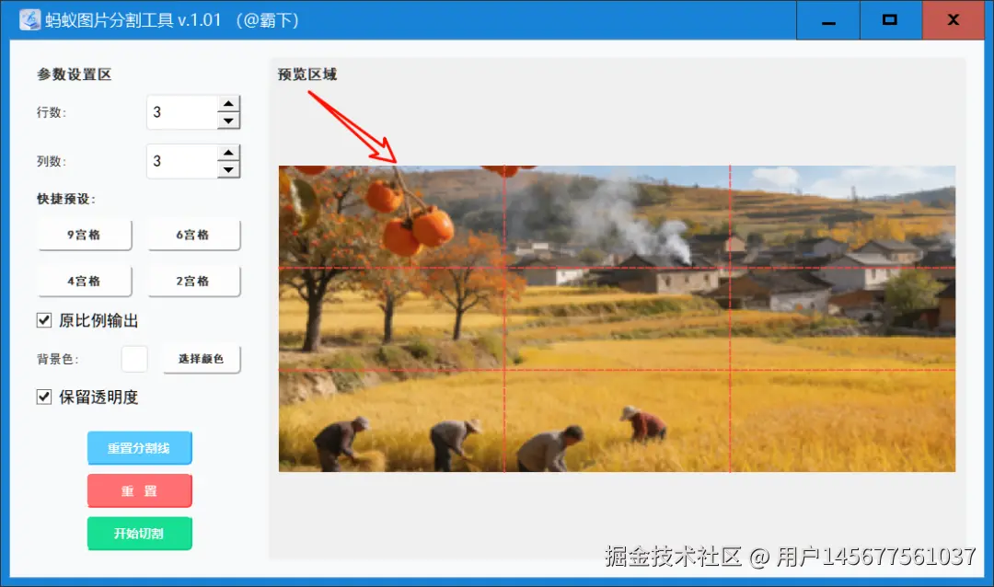Minimize the window
The width and height of the screenshot is (994, 587).
tap(828, 20)
